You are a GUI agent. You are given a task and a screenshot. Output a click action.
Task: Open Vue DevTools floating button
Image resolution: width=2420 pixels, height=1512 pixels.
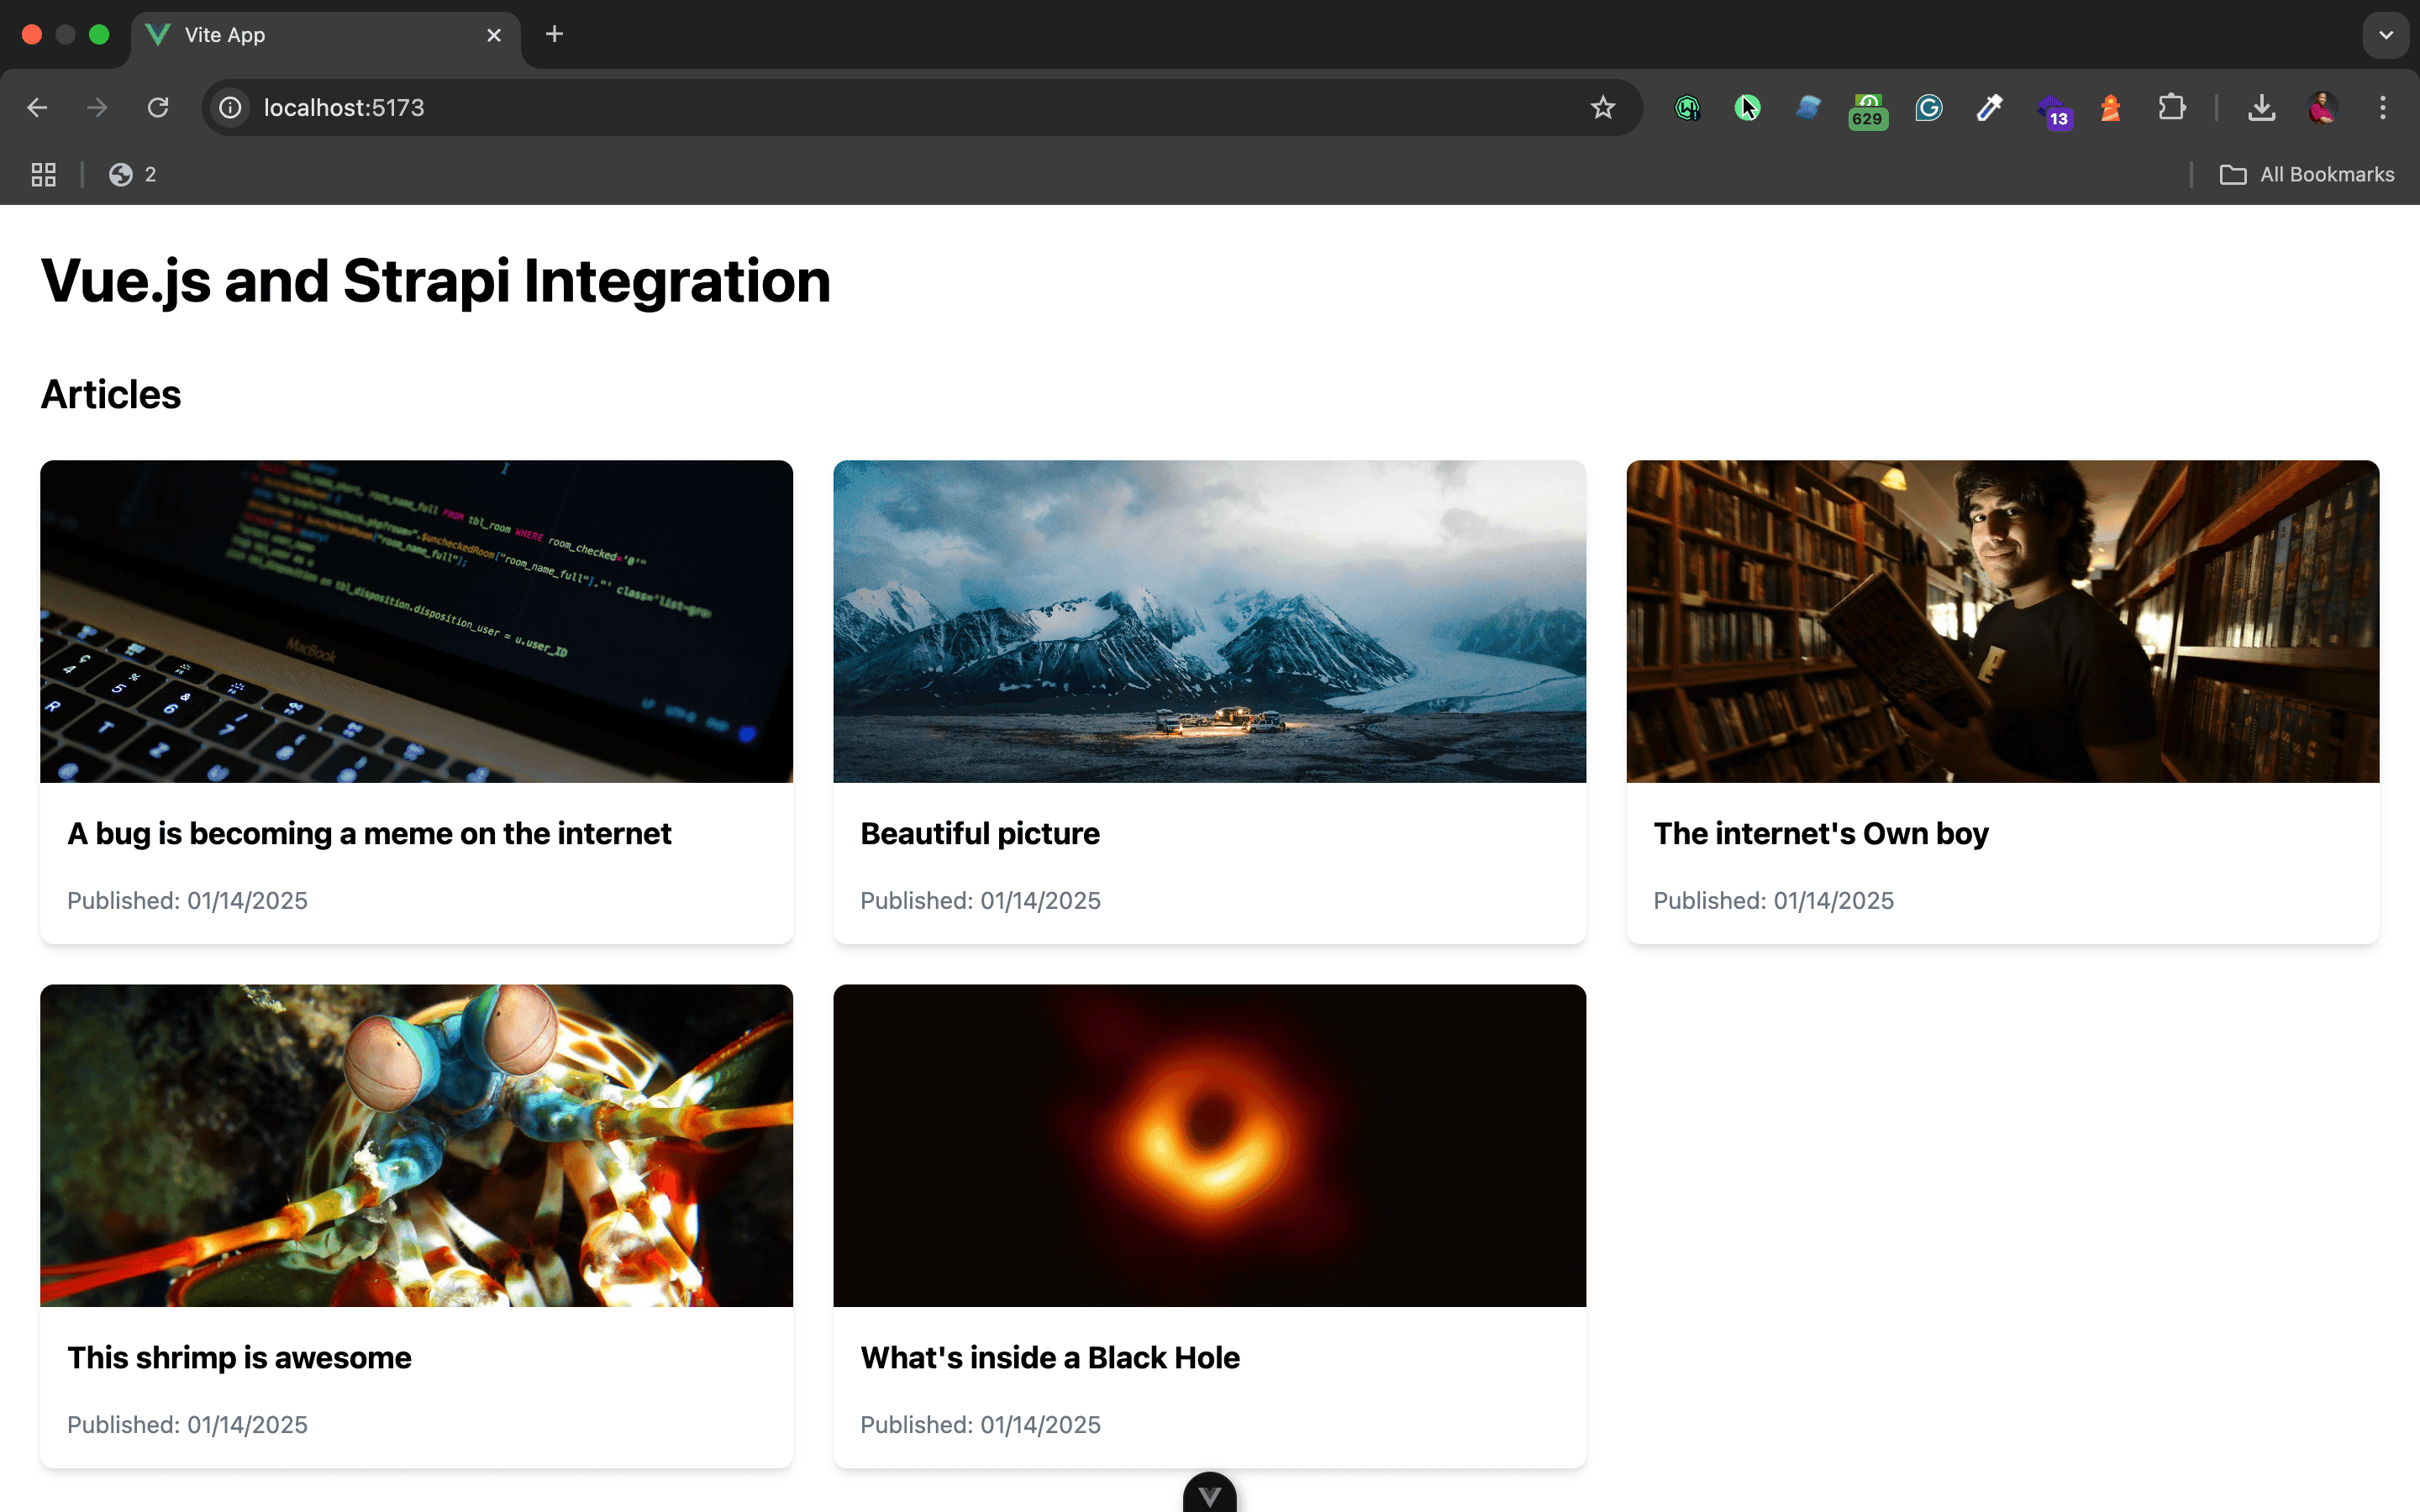(1210, 1493)
